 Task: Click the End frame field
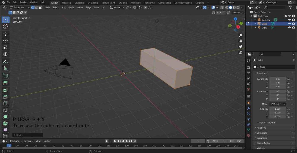tap(236, 141)
